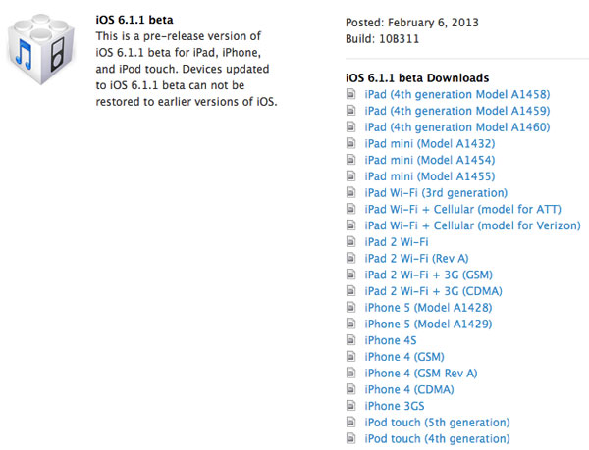Image resolution: width=589 pixels, height=450 pixels.
Task: Download iPad 4th generation Model A1459 link
Action: 456,111
